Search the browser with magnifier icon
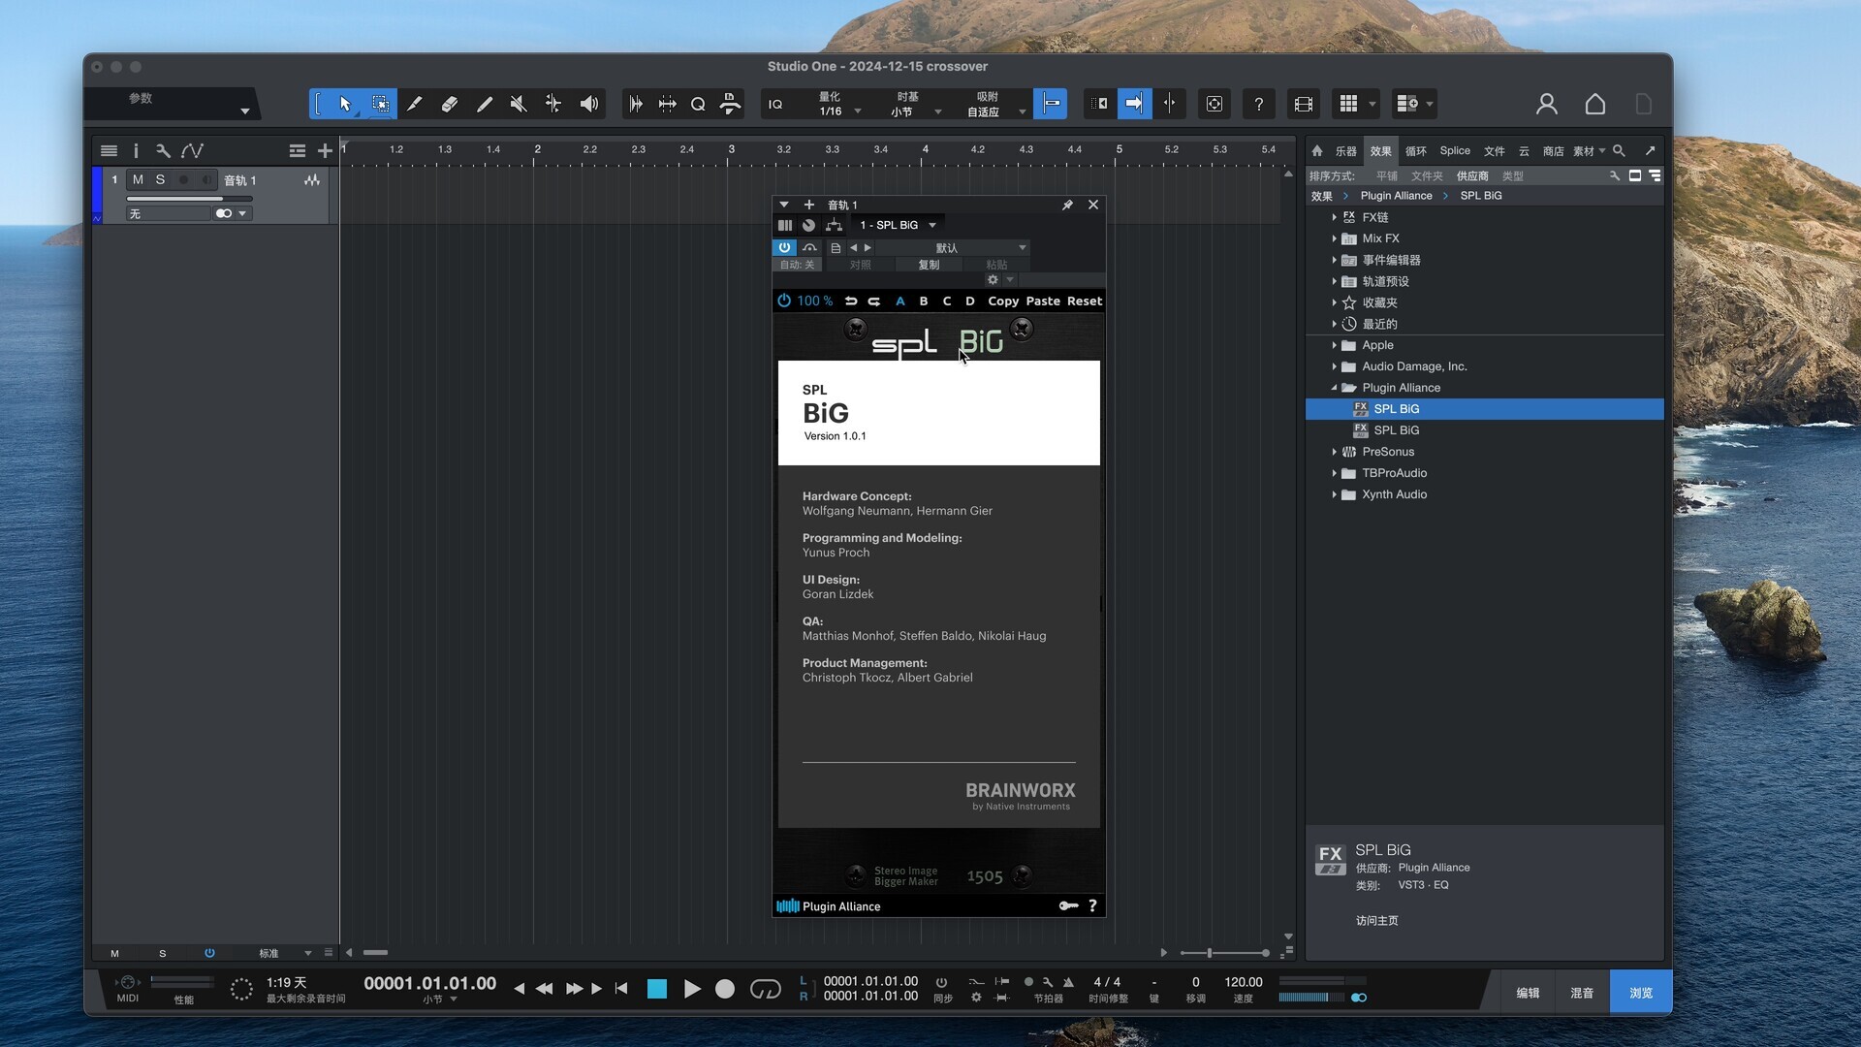 click(1619, 151)
